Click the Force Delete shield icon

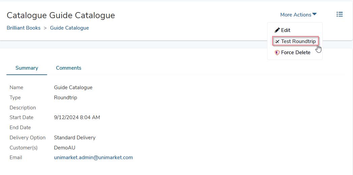(277, 53)
